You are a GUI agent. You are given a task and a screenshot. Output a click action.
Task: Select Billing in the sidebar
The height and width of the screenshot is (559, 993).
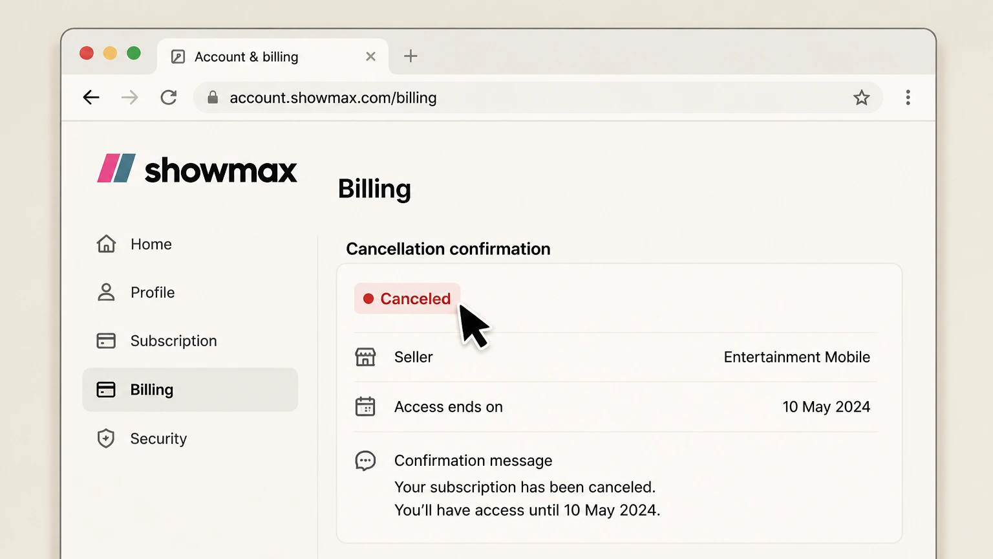[190, 389]
